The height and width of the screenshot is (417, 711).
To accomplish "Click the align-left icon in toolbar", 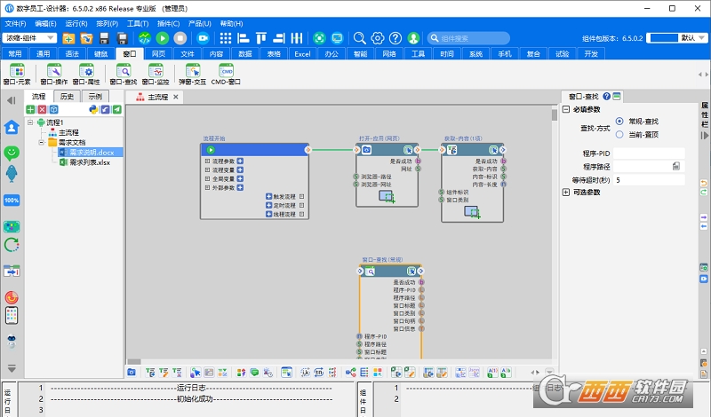I will (244, 38).
